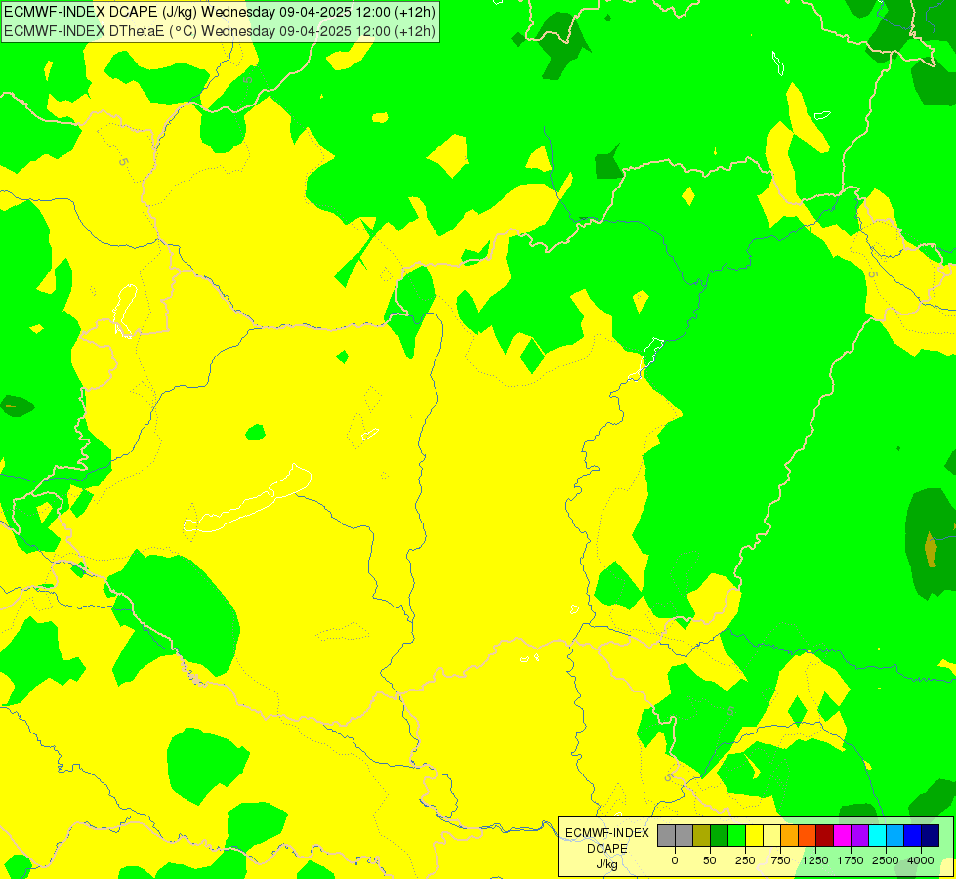The height and width of the screenshot is (879, 956).
Task: Click the light blue legend swatch after 2500
Action: coord(895,836)
